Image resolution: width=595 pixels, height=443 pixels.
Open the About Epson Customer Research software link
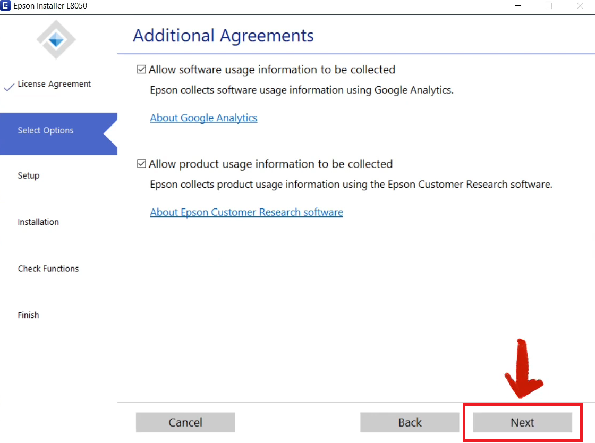[x=246, y=213]
